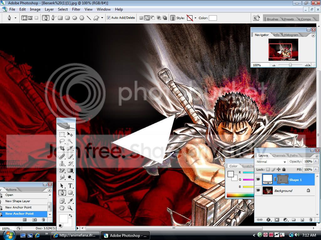This screenshot has height=240, width=321.
Task: Switch to the Paths tab
Action: (293, 156)
